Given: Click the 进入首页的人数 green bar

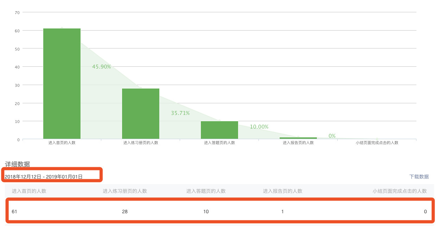Looking at the screenshot, I should click(62, 84).
